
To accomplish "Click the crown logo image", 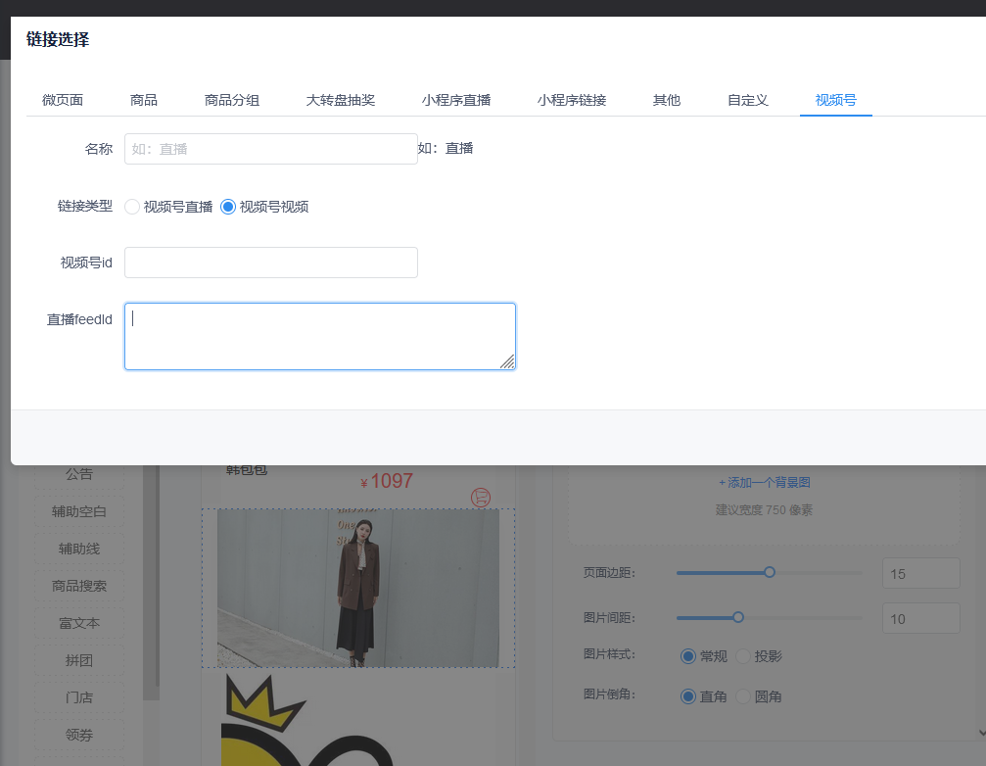I will click(x=308, y=720).
